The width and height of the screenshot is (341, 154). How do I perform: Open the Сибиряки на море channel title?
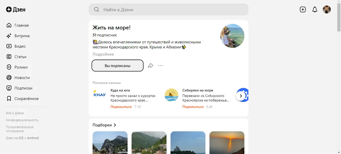[198, 90]
